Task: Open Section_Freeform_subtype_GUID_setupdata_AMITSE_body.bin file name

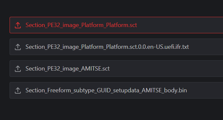Action: (106, 90)
